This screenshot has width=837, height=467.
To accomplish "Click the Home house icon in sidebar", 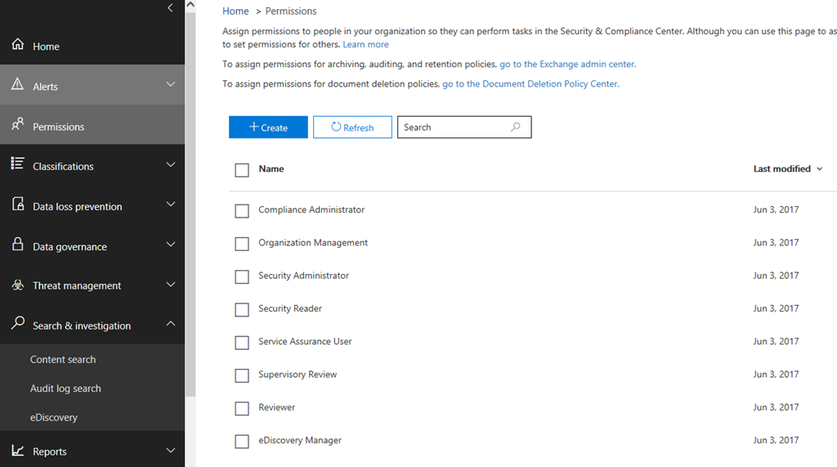I will 17,45.
